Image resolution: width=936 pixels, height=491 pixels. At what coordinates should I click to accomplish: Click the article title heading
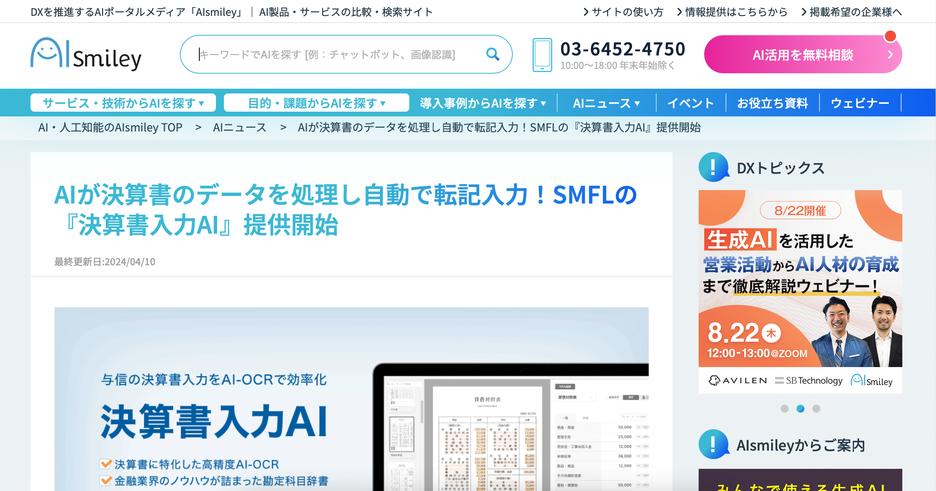(x=345, y=210)
